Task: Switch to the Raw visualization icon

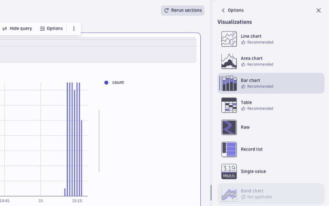Action: pyautogui.click(x=229, y=127)
